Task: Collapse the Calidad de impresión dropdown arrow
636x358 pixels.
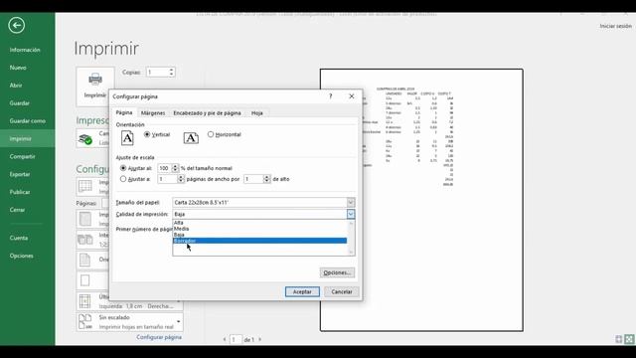Action: click(x=351, y=214)
